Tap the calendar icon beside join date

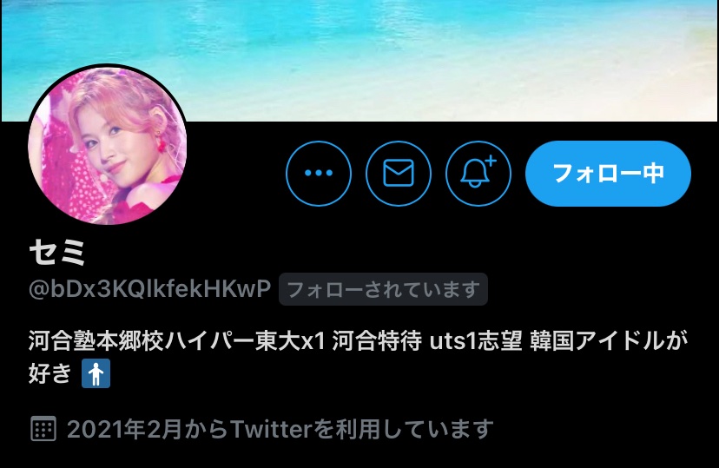click(x=43, y=429)
